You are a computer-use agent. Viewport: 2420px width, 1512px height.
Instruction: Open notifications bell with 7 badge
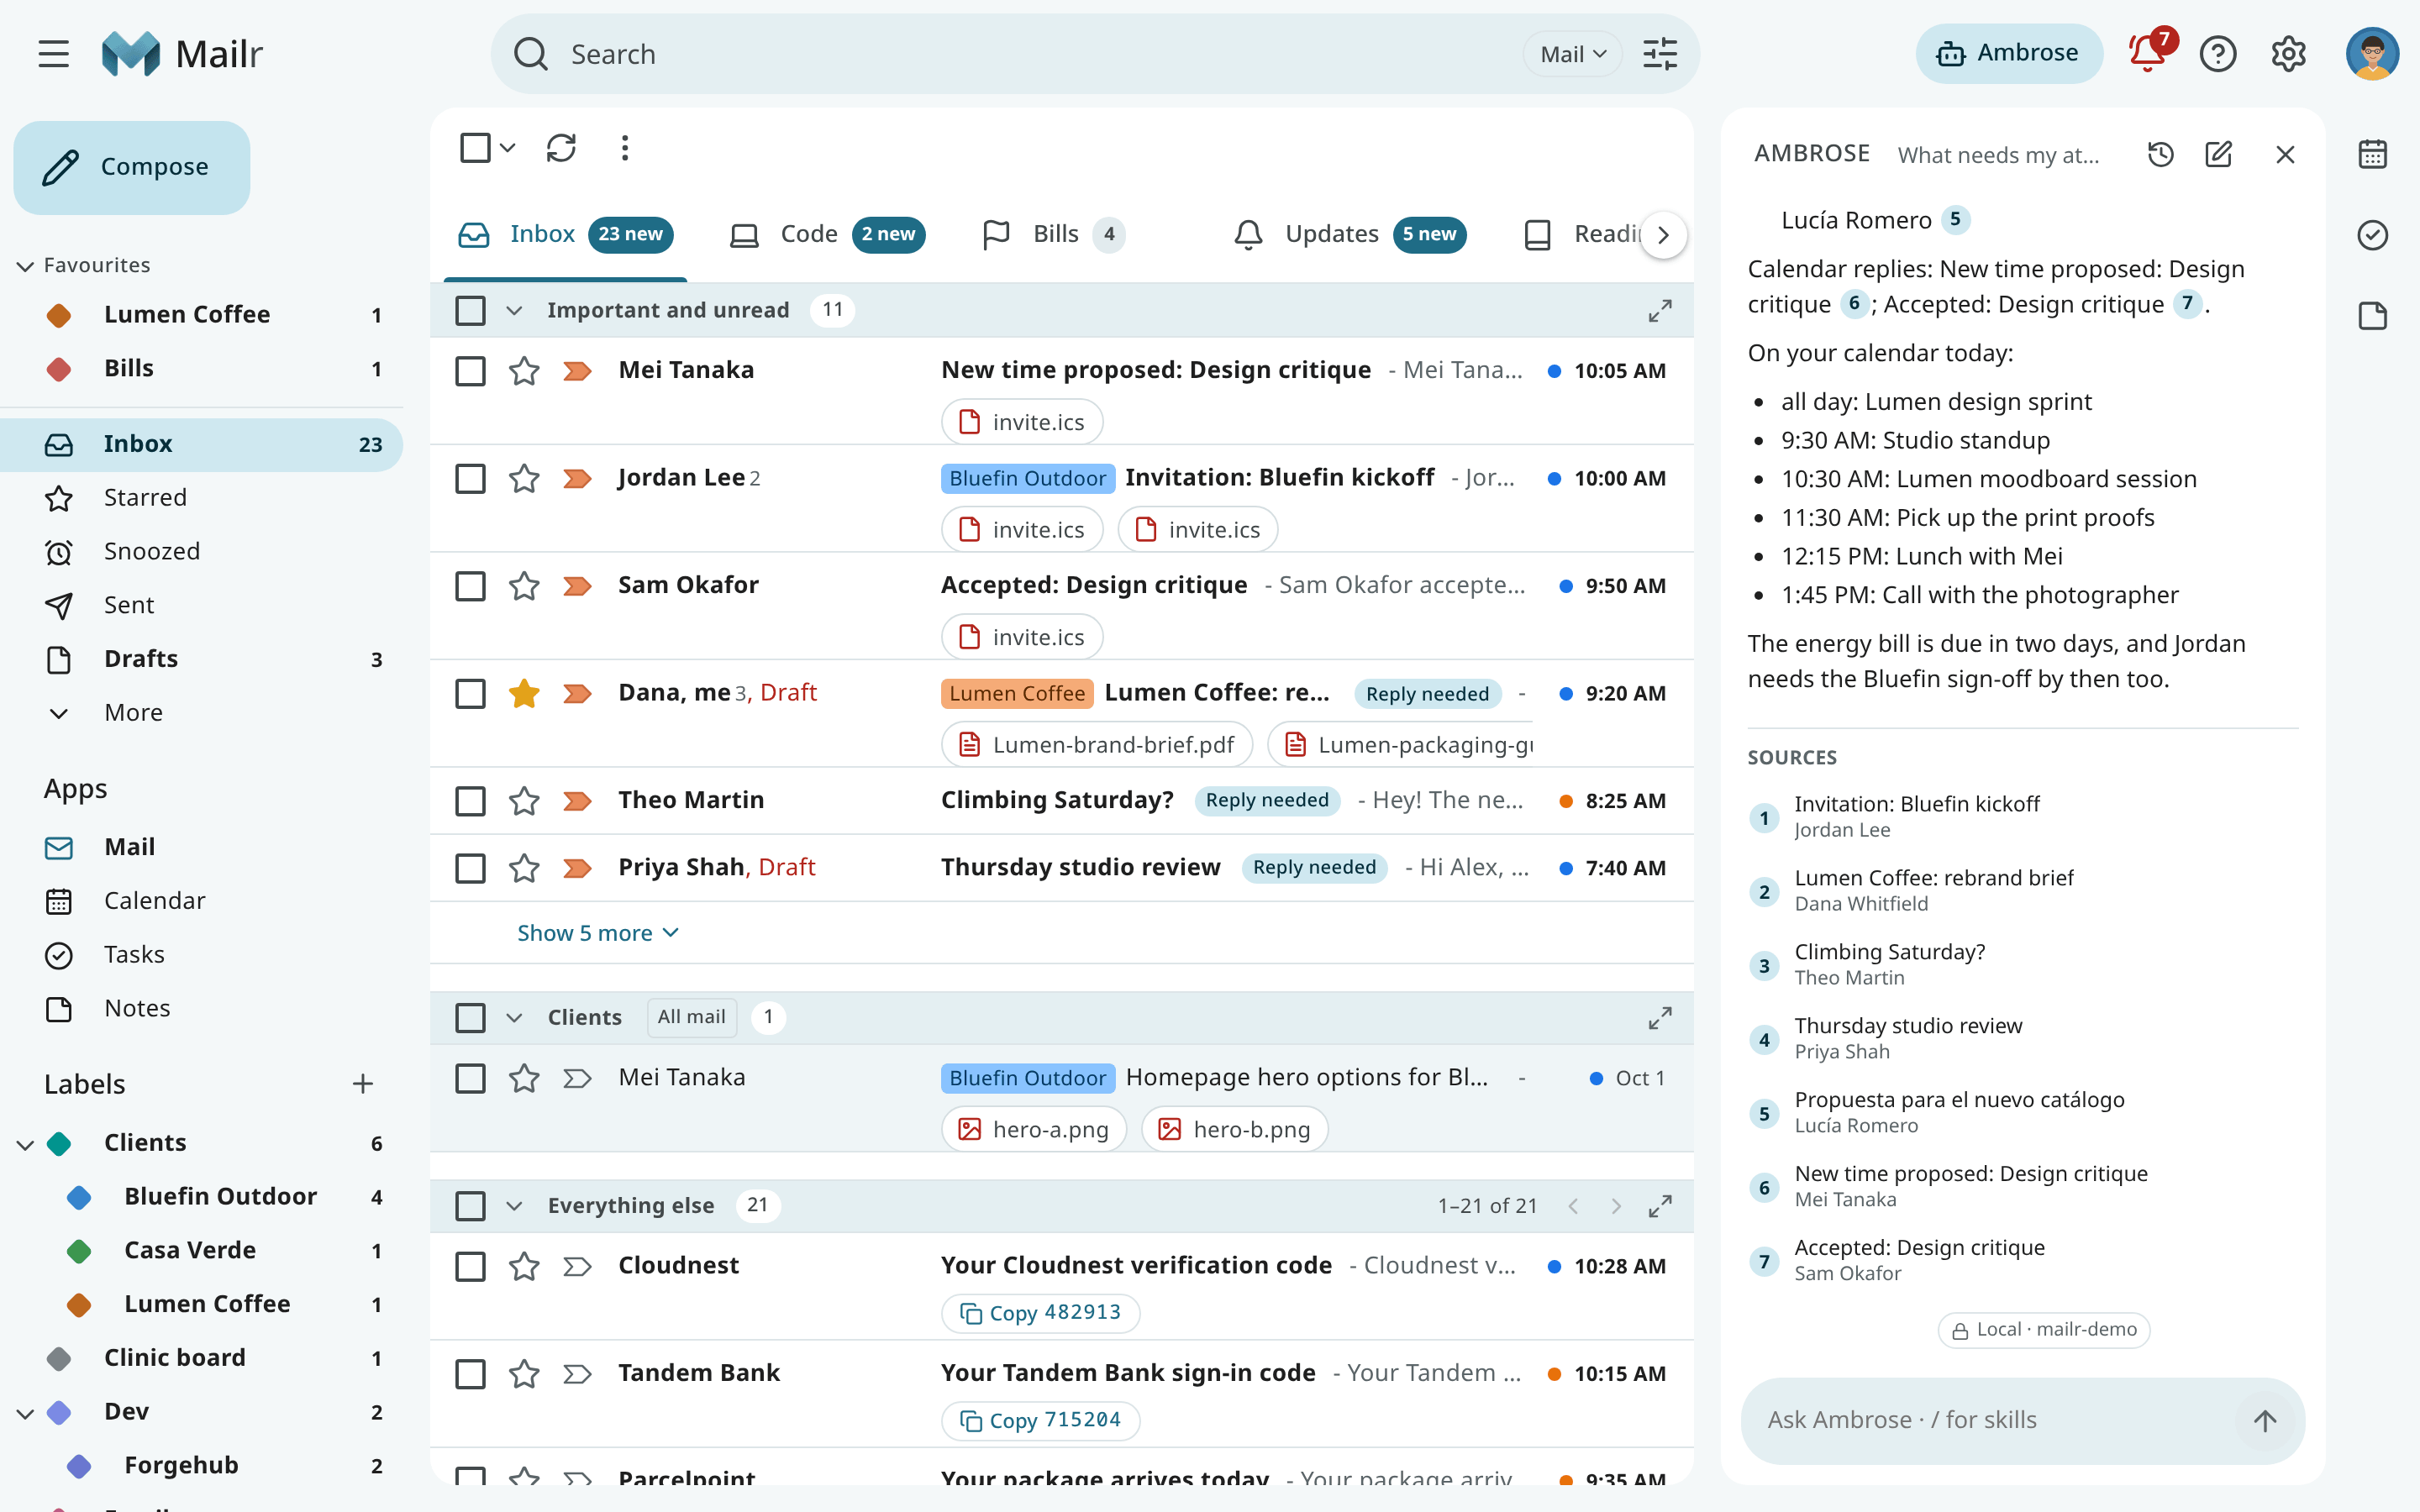2148,53
